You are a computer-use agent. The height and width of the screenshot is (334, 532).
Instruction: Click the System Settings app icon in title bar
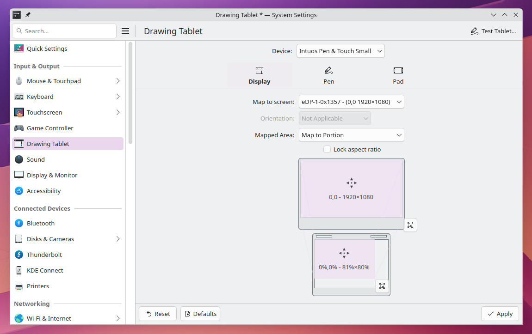[x=17, y=15]
